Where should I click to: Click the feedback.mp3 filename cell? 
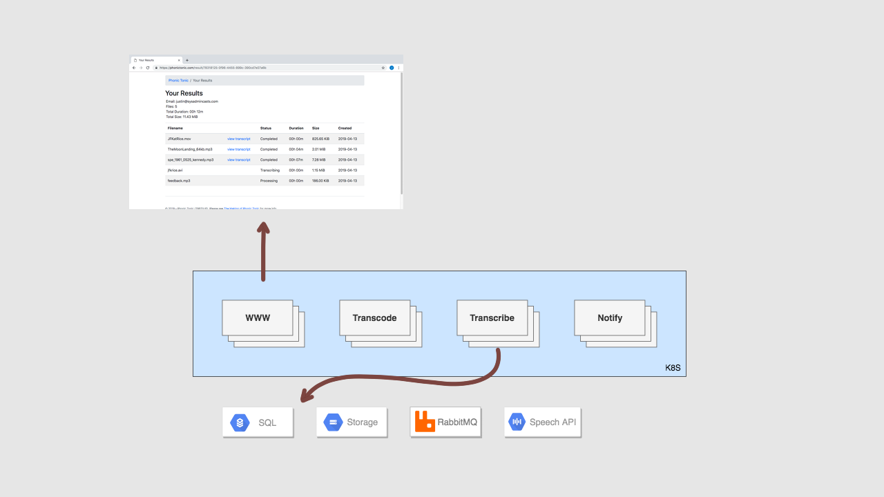click(179, 181)
